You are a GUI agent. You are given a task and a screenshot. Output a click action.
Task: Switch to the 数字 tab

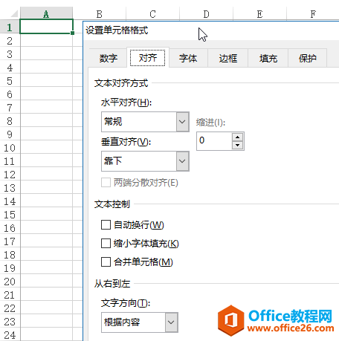pos(108,58)
